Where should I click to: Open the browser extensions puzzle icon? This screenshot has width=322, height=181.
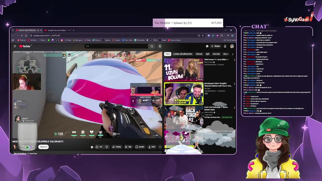click(x=222, y=36)
